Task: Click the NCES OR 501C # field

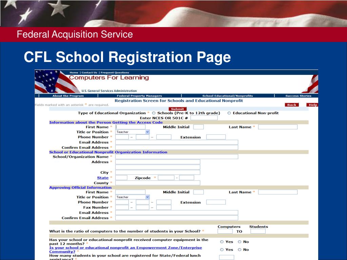Action: pyautogui.click(x=204, y=118)
